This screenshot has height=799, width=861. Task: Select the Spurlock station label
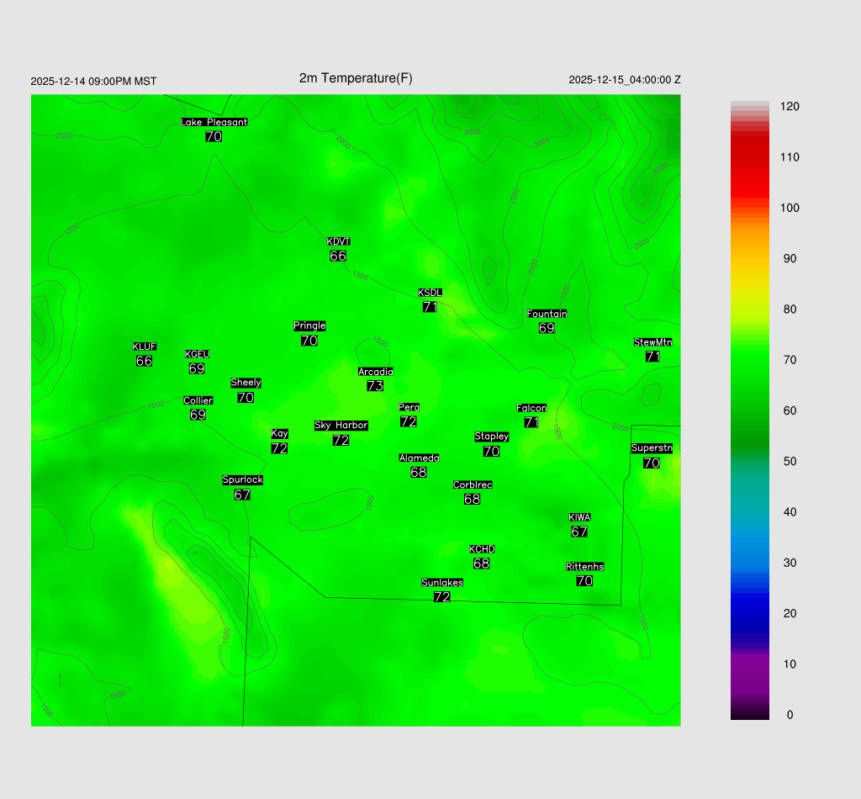[242, 480]
